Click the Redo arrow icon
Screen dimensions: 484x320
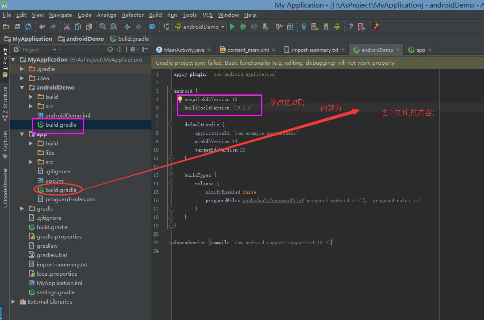point(53,27)
